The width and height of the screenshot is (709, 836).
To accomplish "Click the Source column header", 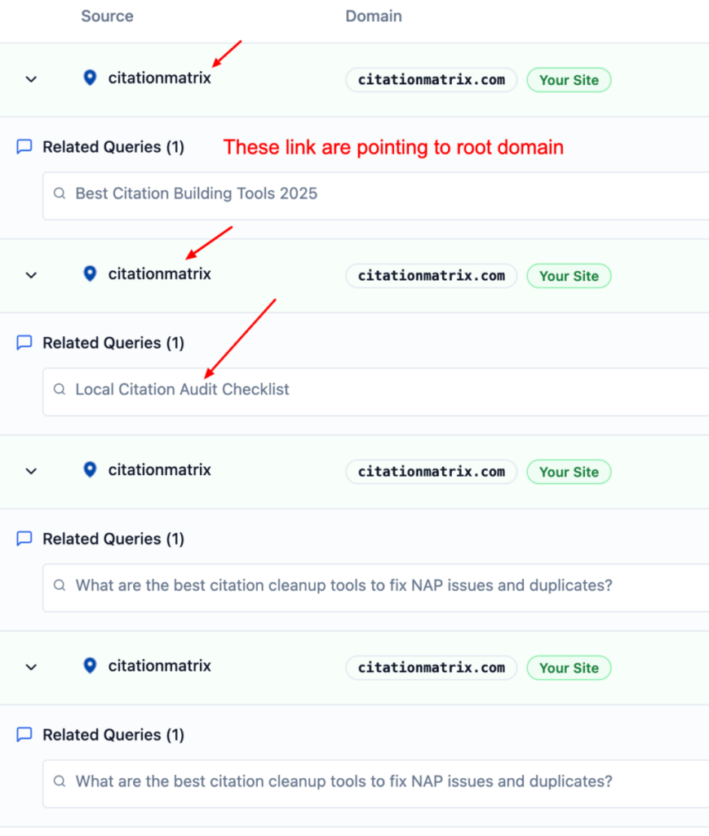I will point(107,16).
